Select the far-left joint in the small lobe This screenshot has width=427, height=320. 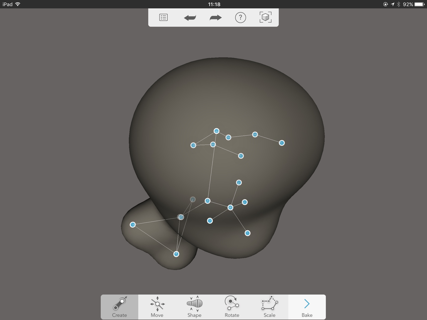(133, 225)
